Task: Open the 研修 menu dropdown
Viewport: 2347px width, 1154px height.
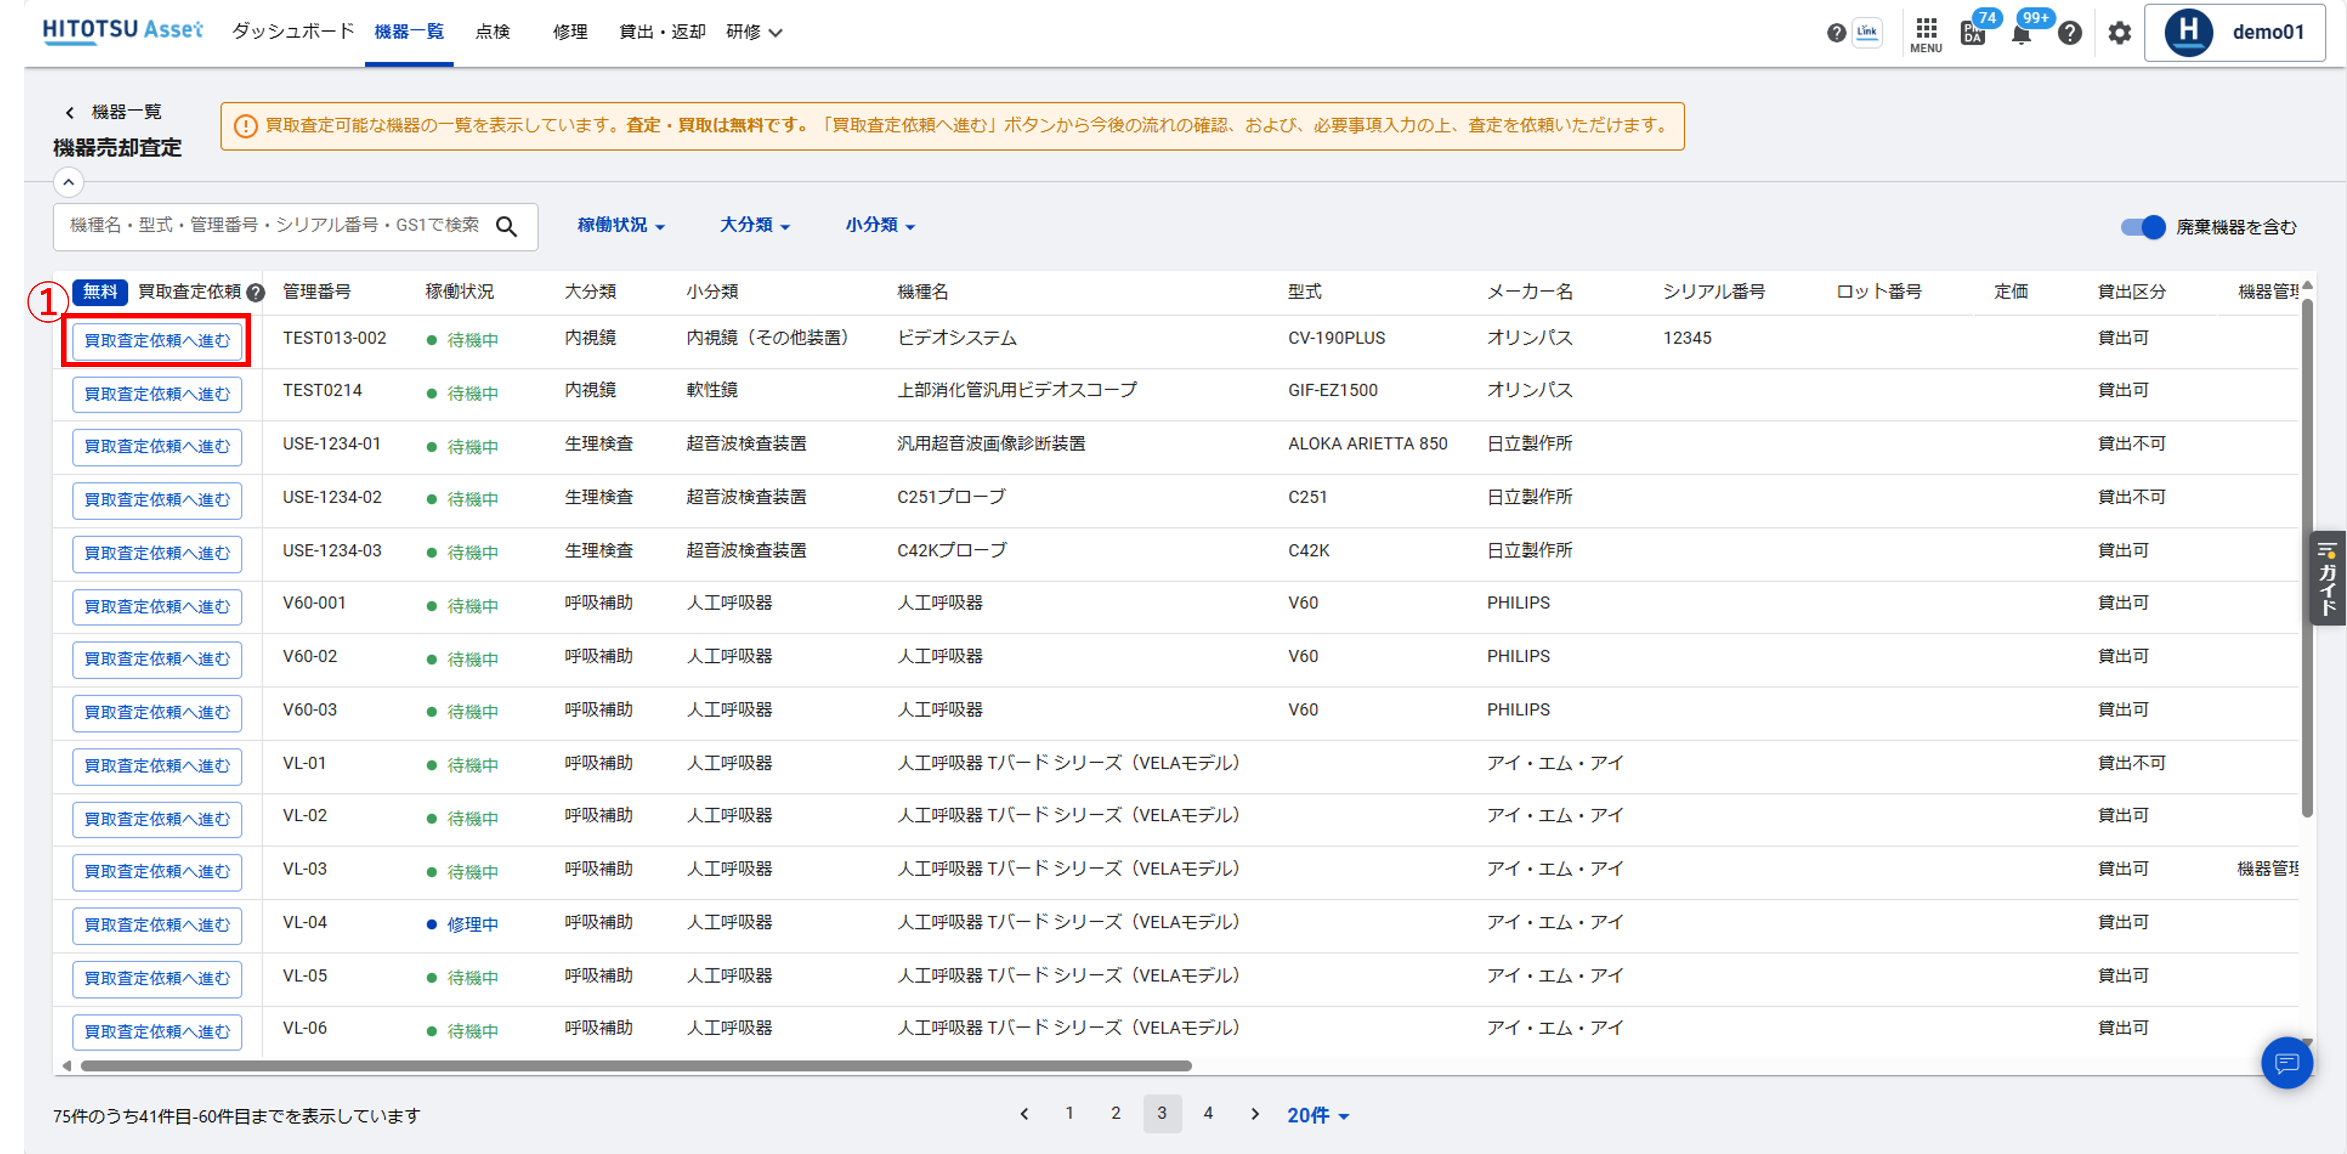Action: 755,32
